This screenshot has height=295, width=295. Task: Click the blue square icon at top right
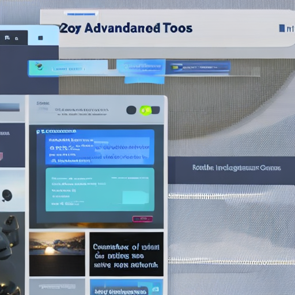pos(282,28)
